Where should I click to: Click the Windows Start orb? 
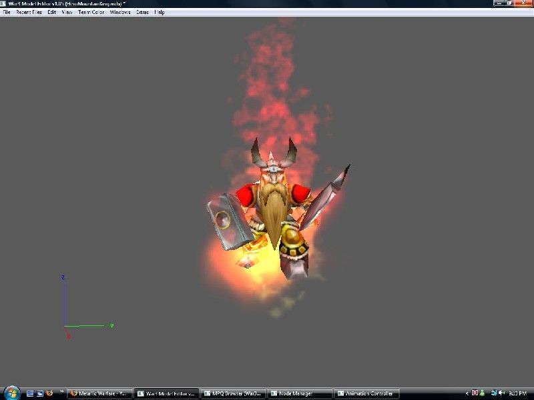12,393
